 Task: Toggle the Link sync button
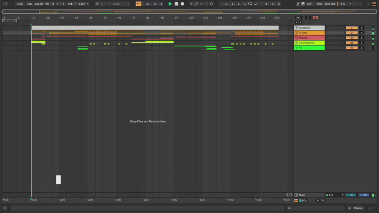[19, 4]
